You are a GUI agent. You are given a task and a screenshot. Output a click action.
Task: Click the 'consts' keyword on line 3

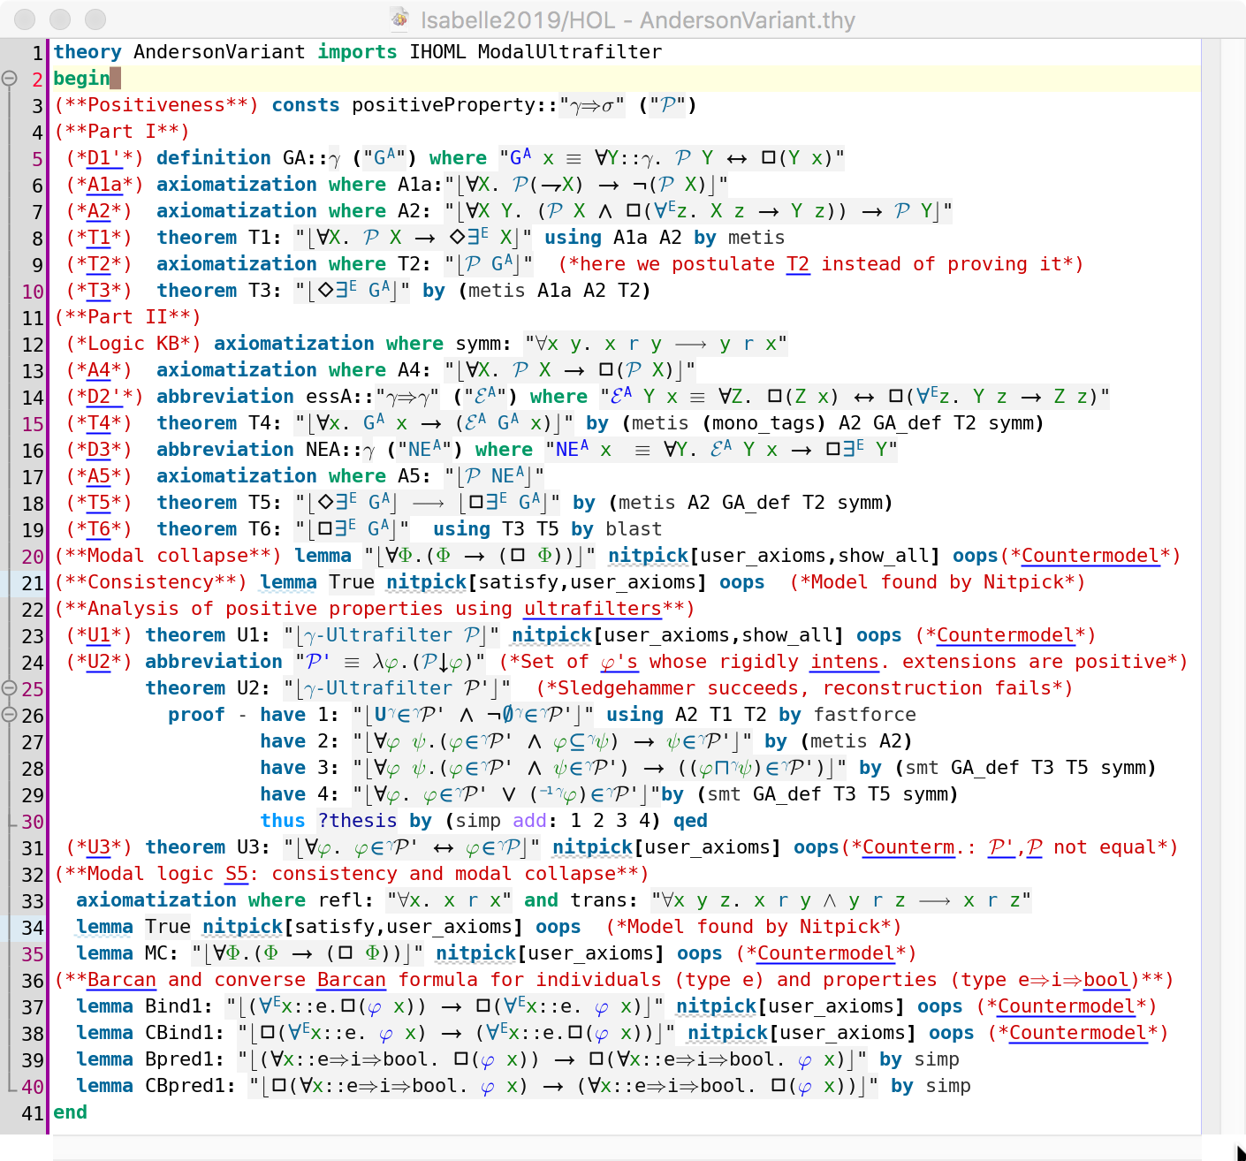tap(306, 105)
